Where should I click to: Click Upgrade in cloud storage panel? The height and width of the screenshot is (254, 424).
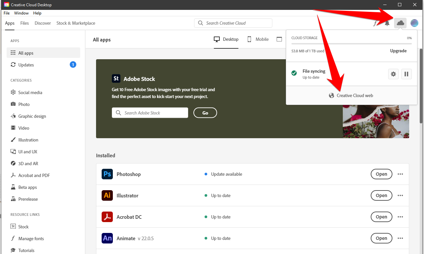click(398, 51)
